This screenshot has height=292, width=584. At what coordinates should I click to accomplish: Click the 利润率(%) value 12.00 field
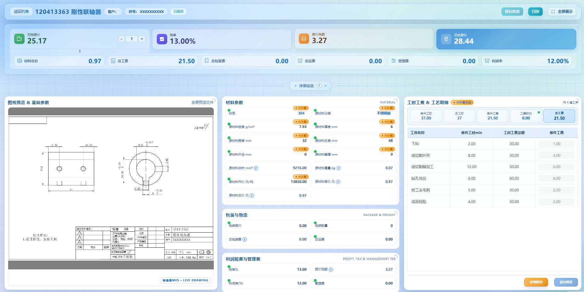click(302, 283)
